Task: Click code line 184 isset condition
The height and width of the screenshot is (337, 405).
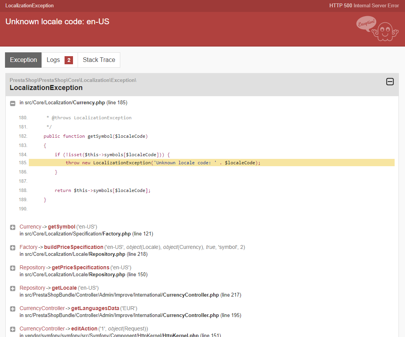Action: tap(112, 155)
